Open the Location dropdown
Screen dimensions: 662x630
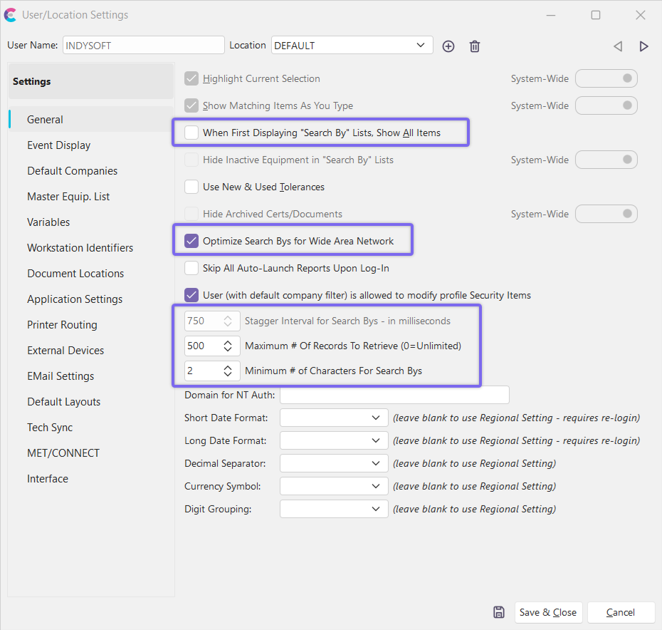(x=420, y=46)
